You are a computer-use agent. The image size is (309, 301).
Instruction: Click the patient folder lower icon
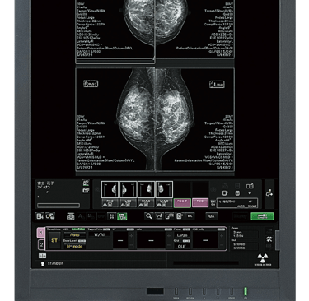[86, 190]
